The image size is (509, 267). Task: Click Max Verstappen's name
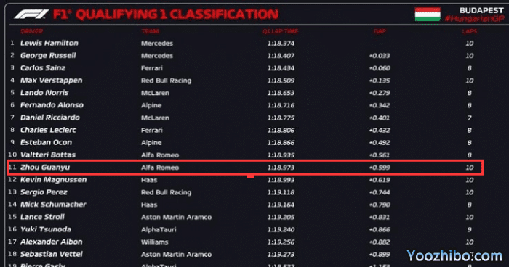pos(52,81)
